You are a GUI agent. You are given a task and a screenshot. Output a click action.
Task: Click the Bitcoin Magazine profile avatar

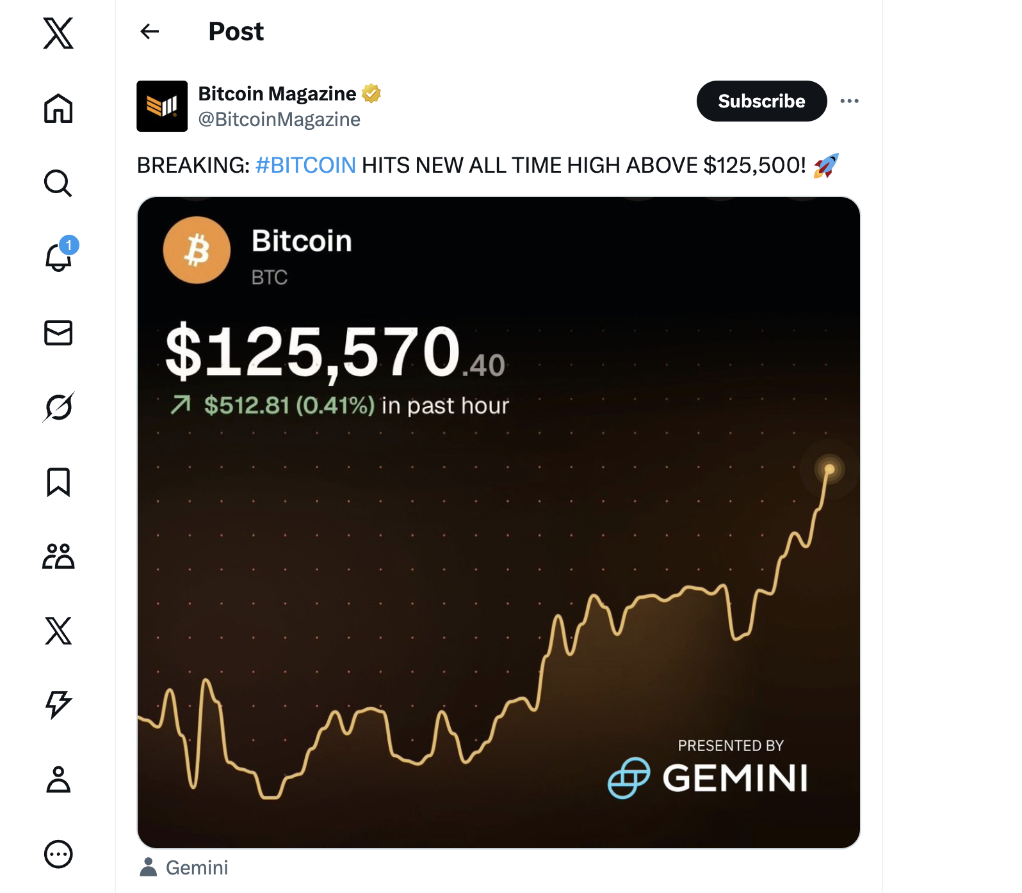(162, 106)
